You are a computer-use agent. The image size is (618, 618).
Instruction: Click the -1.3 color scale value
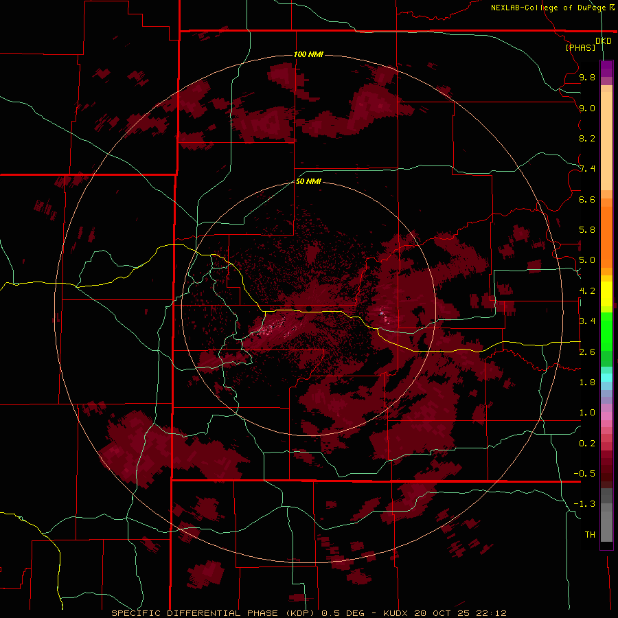click(x=584, y=504)
